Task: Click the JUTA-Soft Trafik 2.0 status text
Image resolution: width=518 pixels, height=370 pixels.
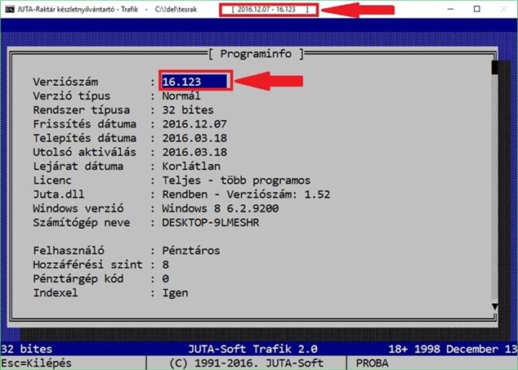Action: click(x=252, y=349)
